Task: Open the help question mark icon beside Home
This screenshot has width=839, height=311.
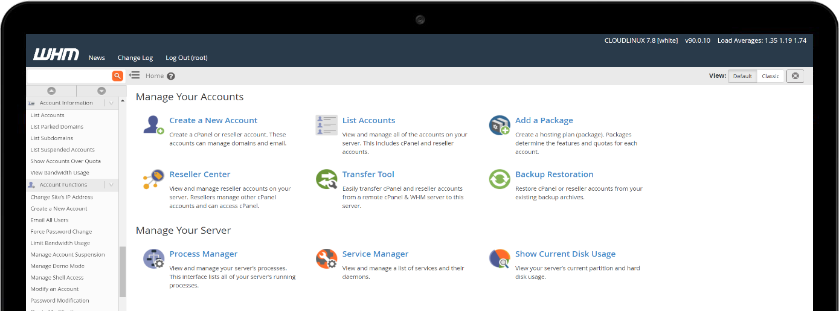Action: coord(171,76)
